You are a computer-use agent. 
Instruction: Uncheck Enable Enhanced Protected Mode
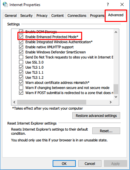21,37
